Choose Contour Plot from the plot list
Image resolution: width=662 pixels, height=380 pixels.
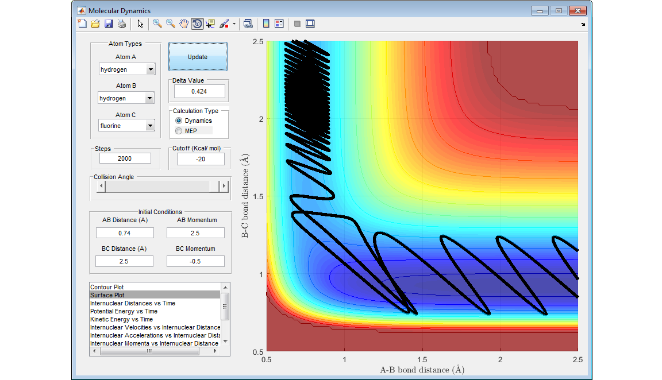pos(107,287)
